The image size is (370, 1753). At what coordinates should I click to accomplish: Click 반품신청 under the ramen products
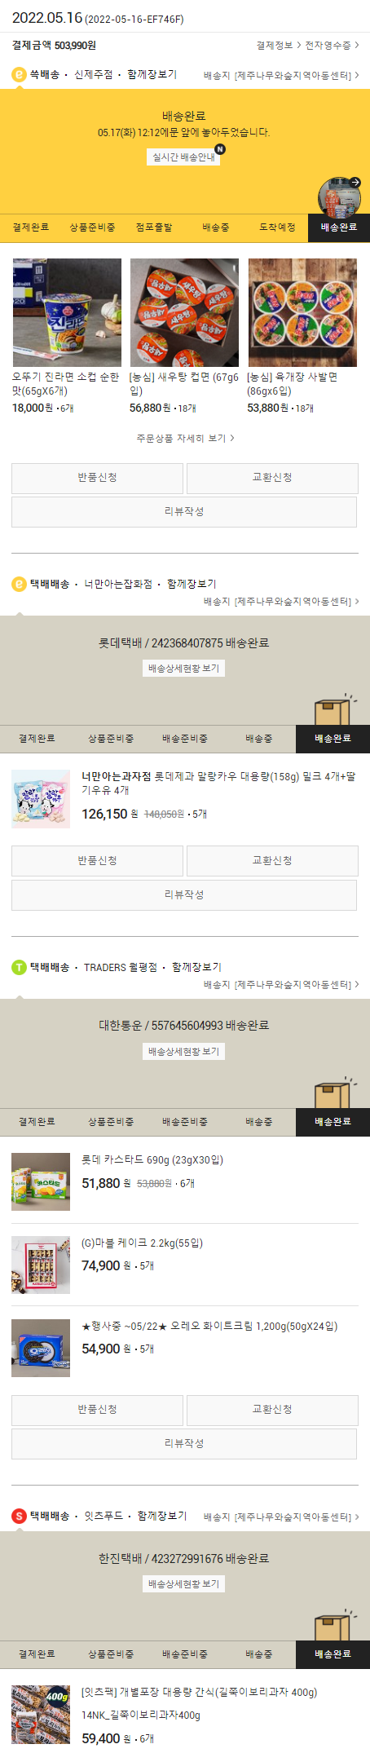97,478
